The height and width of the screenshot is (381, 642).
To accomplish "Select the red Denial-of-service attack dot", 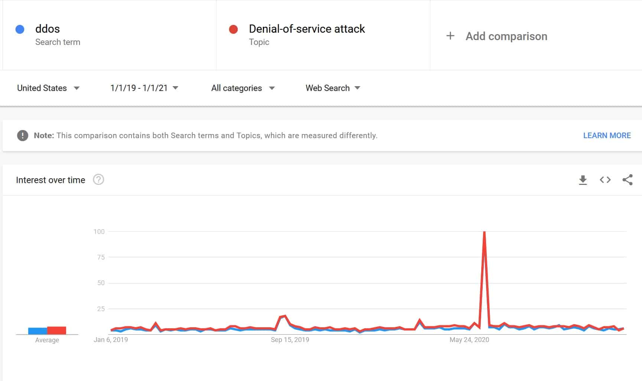I will click(x=233, y=29).
